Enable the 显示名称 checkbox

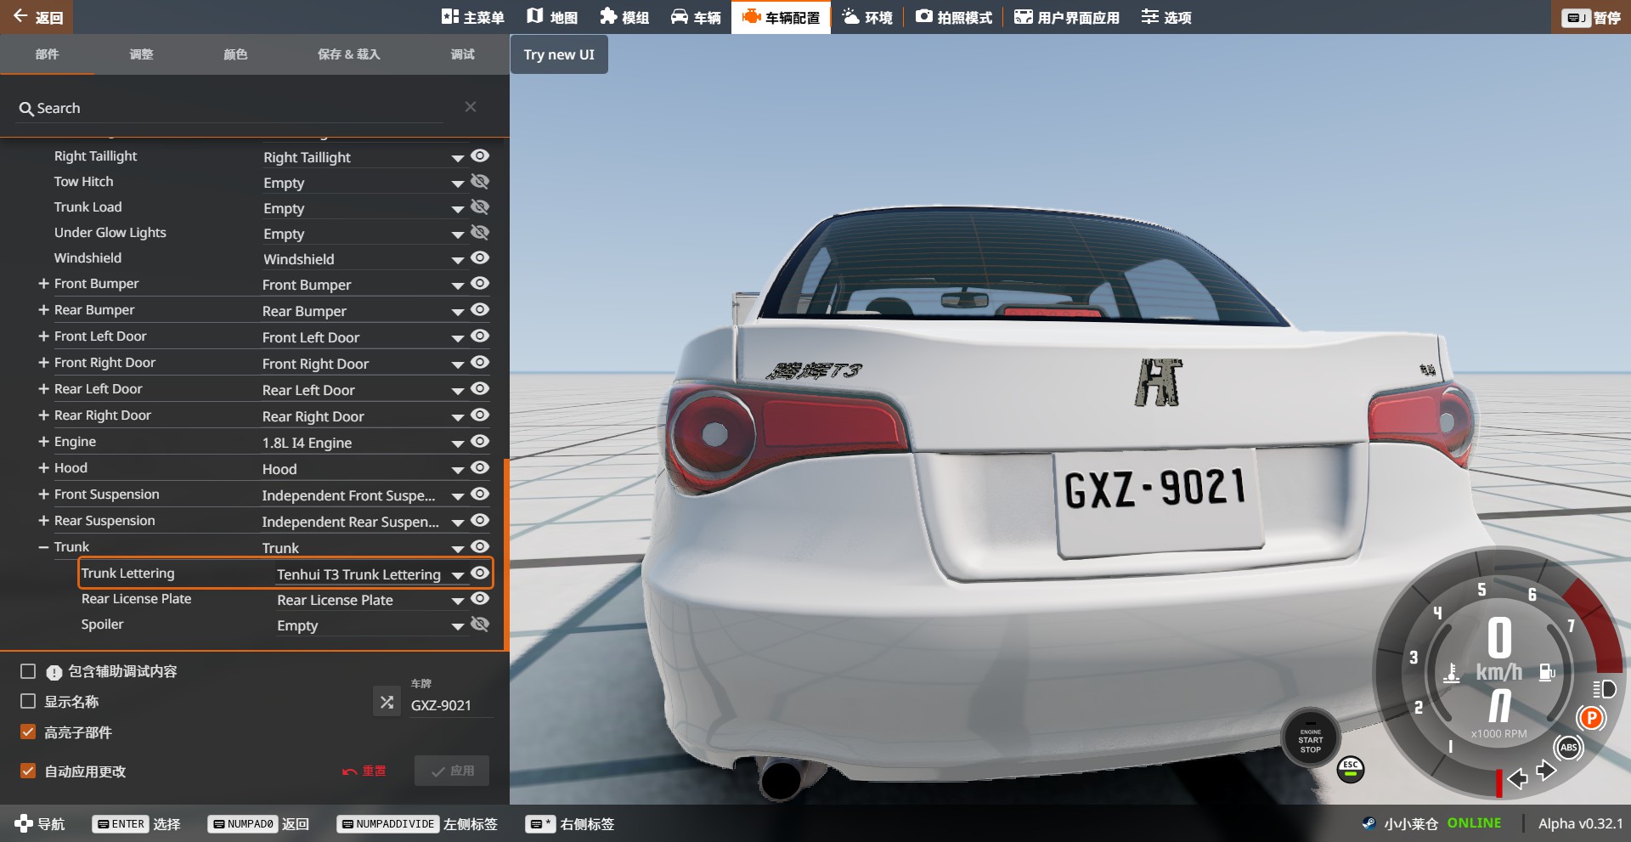(x=28, y=701)
